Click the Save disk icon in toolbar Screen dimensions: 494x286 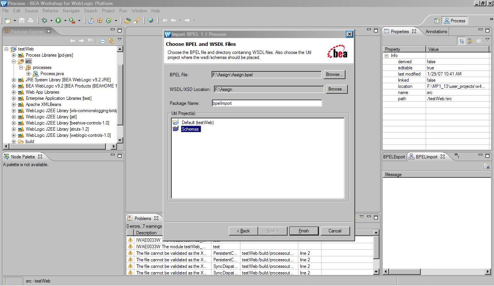point(22,20)
